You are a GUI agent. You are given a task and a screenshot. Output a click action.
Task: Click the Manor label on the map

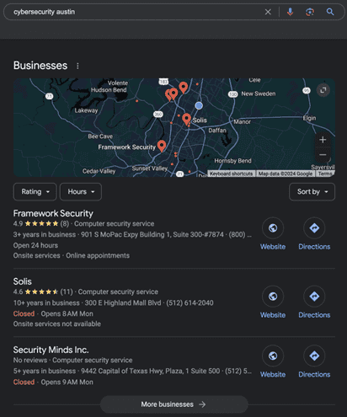tap(243, 122)
